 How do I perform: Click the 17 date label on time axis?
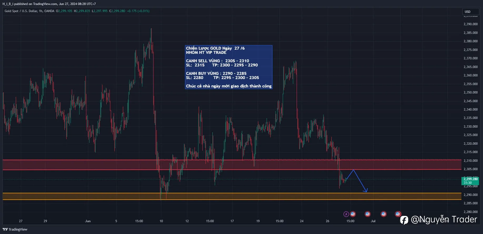232,221
